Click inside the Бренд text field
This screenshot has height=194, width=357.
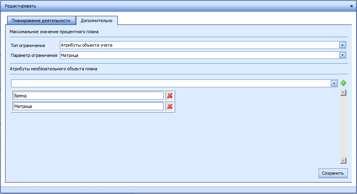tap(88, 96)
